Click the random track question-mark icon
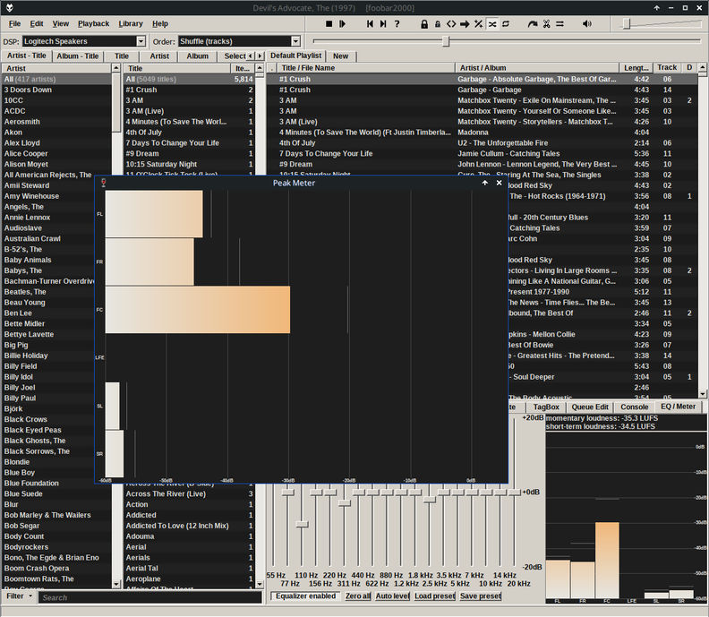The width and height of the screenshot is (709, 617). (397, 23)
